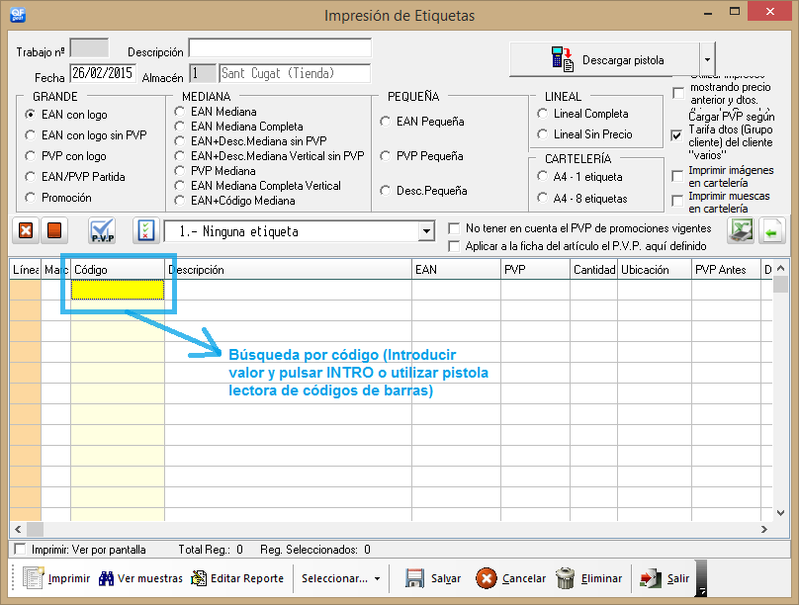This screenshot has height=605, width=799.
Task: Click the checklist icon beside the label dropdown
Action: [146, 230]
